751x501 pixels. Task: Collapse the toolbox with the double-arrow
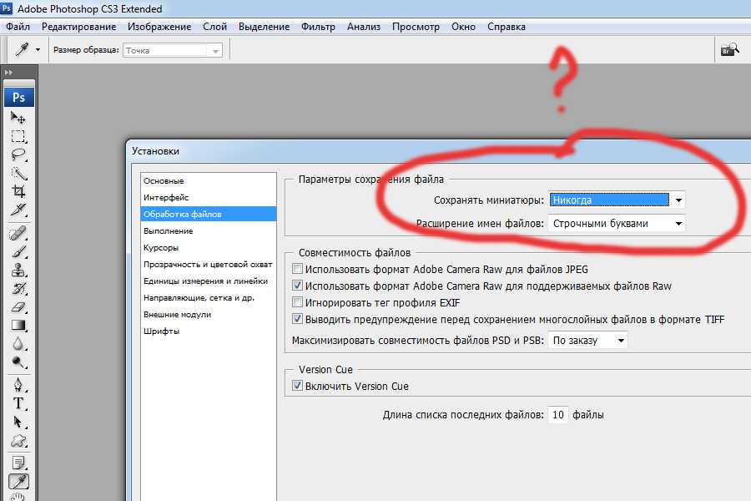click(x=8, y=73)
